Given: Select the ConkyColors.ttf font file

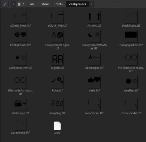Looking at the screenshot, I should [20, 38].
